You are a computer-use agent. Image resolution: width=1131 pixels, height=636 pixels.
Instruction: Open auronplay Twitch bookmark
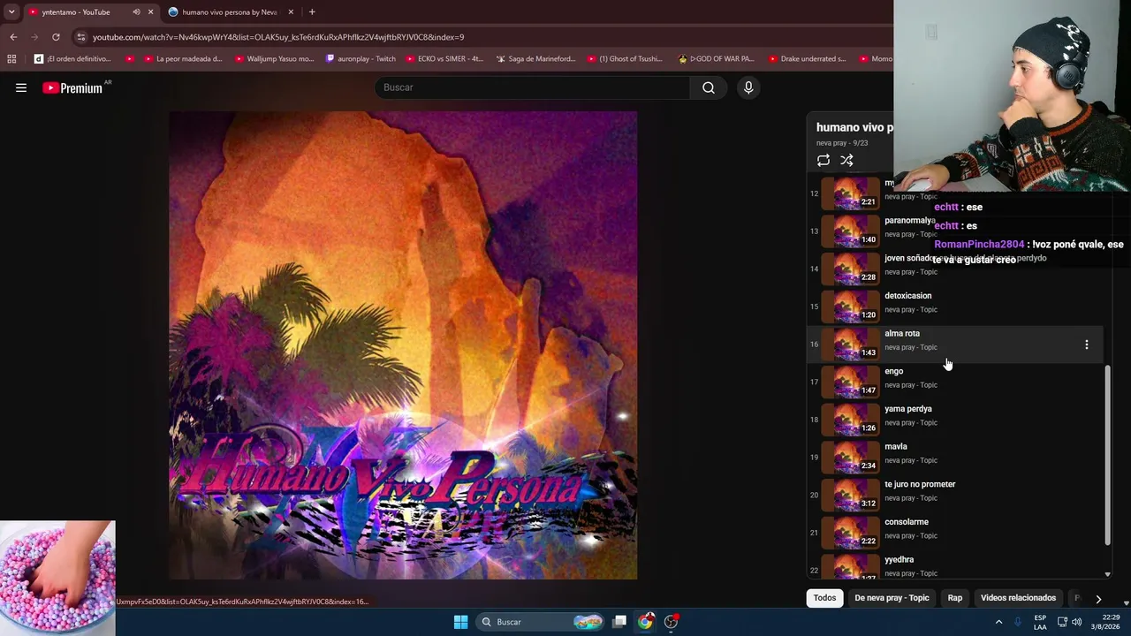[x=361, y=59]
